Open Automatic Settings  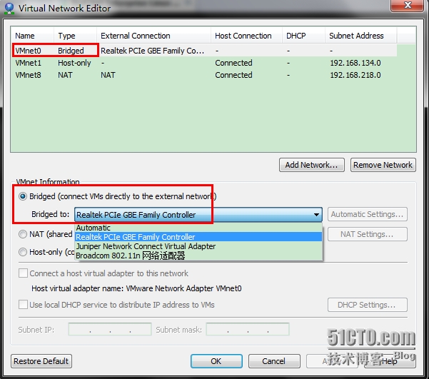(x=368, y=214)
